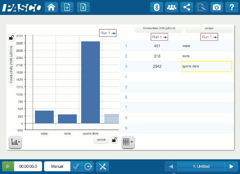Expand the graph tools menu
240x174 pixels.
pyautogui.click(x=15, y=142)
